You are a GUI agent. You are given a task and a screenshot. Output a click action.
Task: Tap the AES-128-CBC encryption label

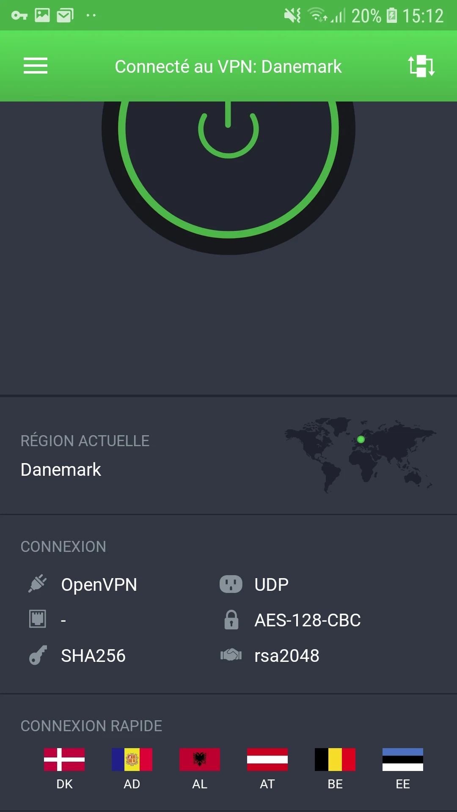308,620
